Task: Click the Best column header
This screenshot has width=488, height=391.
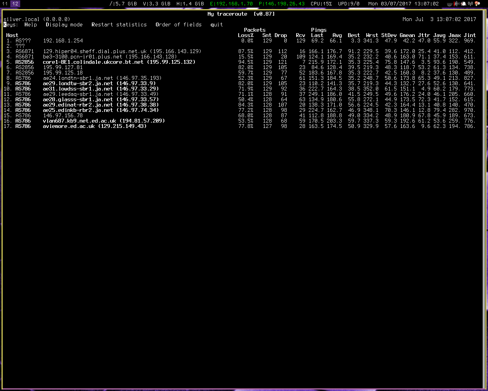Action: (x=354, y=35)
